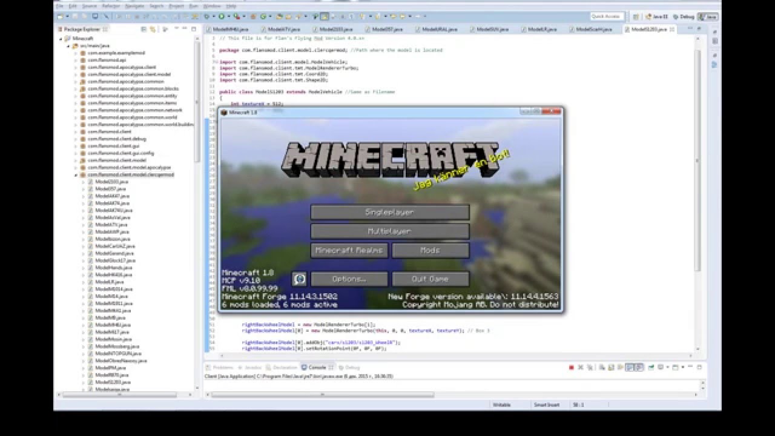
Task: Open the Debug dropdown arrow beside bug icon
Action: (214, 16)
